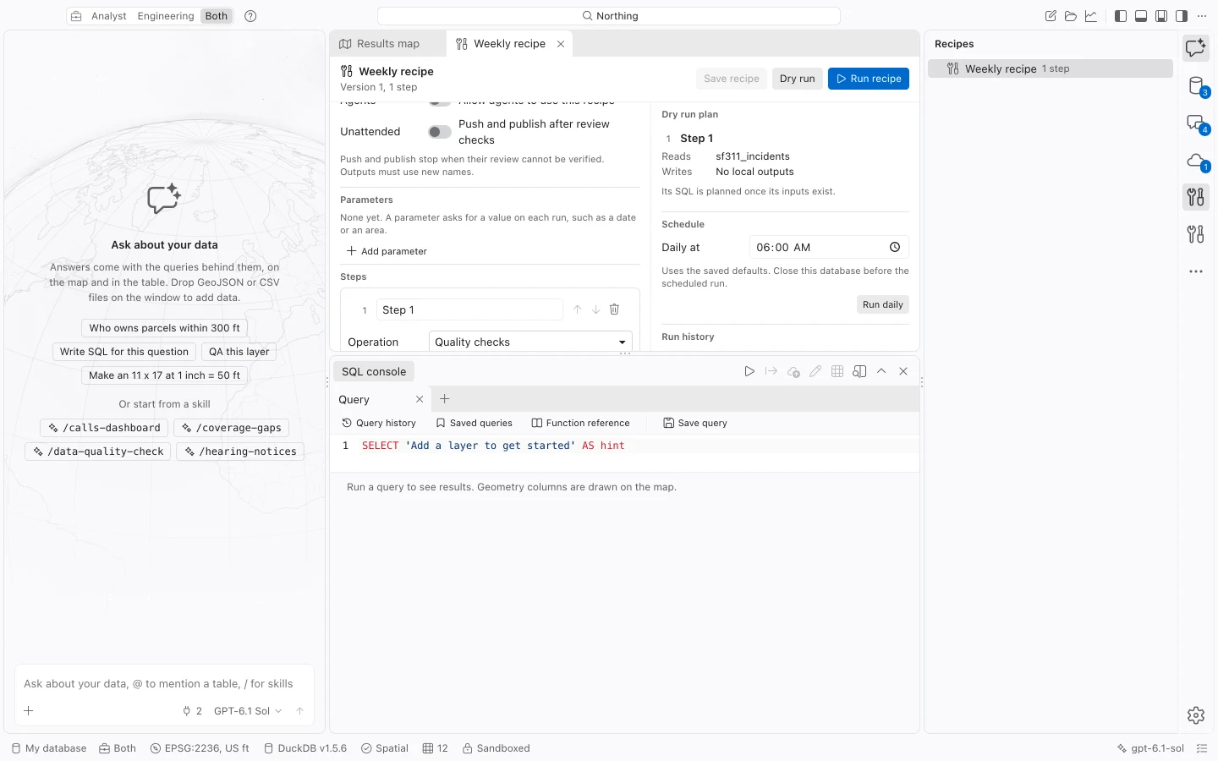Image resolution: width=1218 pixels, height=761 pixels.
Task: Click the Step 1 name input field
Action: tap(469, 309)
